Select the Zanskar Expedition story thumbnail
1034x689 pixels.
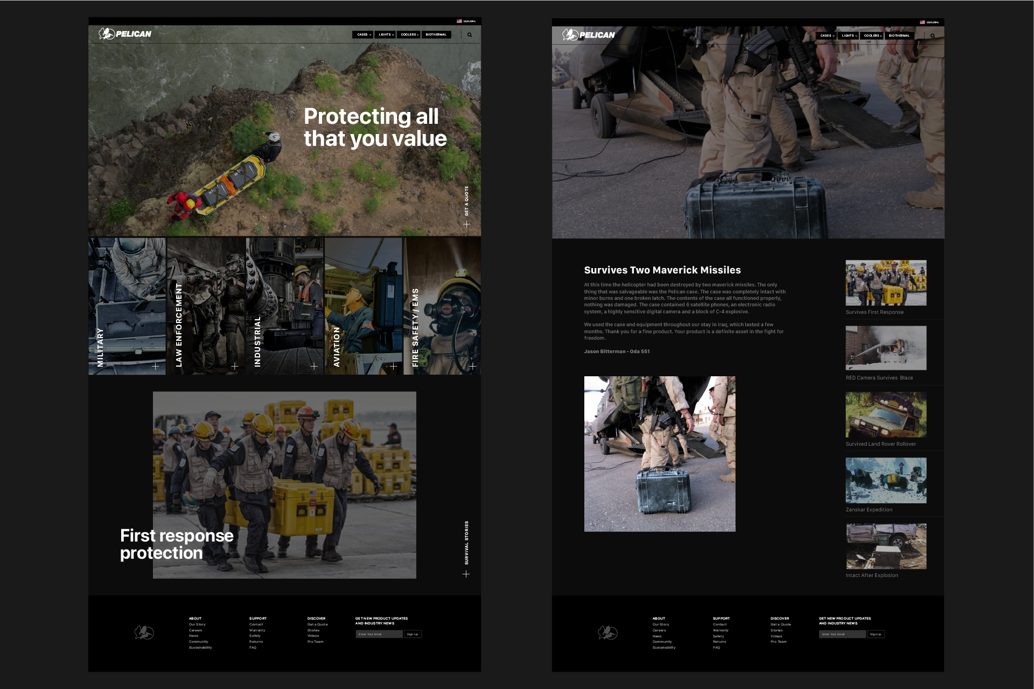pos(886,481)
